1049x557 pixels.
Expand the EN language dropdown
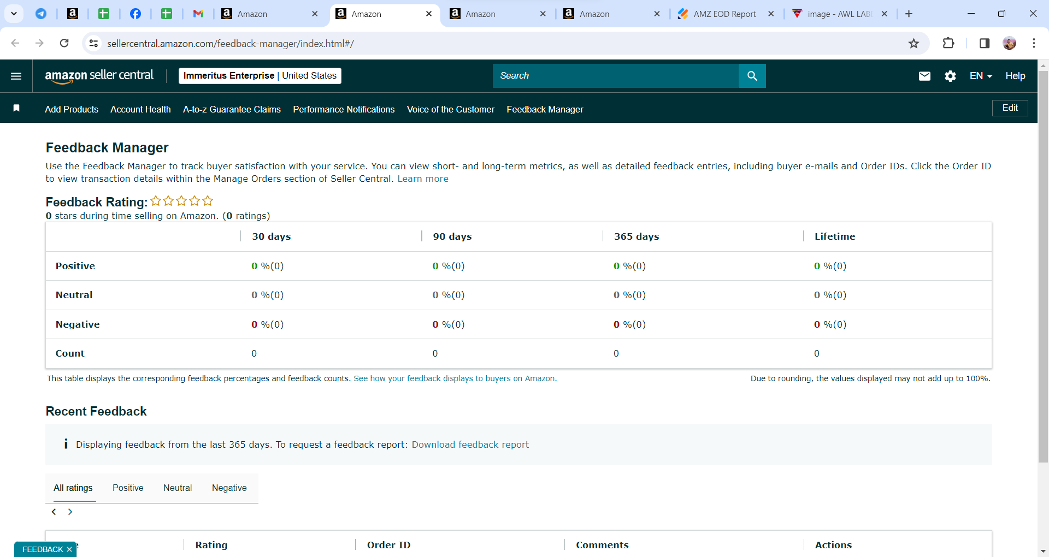981,76
